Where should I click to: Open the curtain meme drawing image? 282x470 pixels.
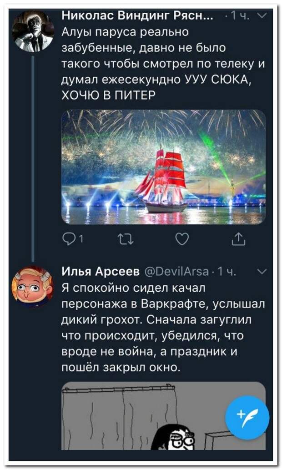pyautogui.click(x=164, y=415)
